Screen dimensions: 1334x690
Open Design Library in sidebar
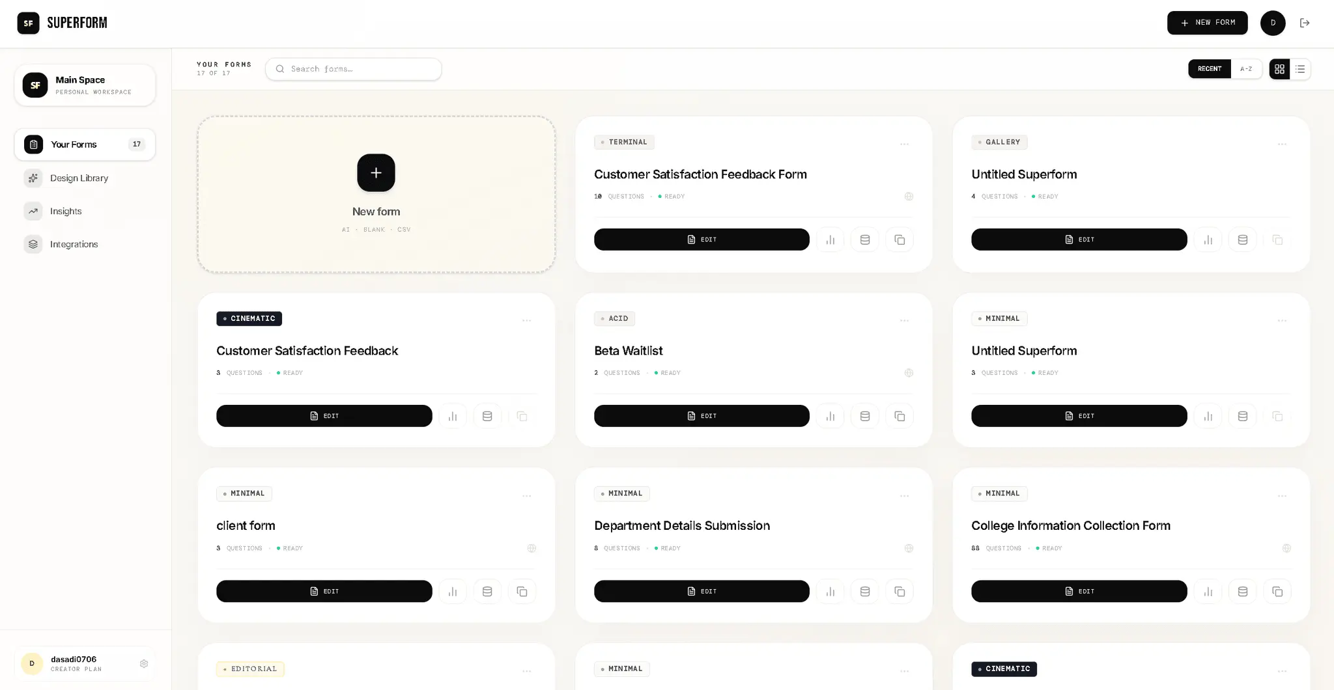click(x=85, y=178)
